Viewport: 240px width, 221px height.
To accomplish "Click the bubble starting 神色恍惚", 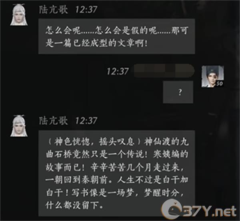I will point(117,173).
